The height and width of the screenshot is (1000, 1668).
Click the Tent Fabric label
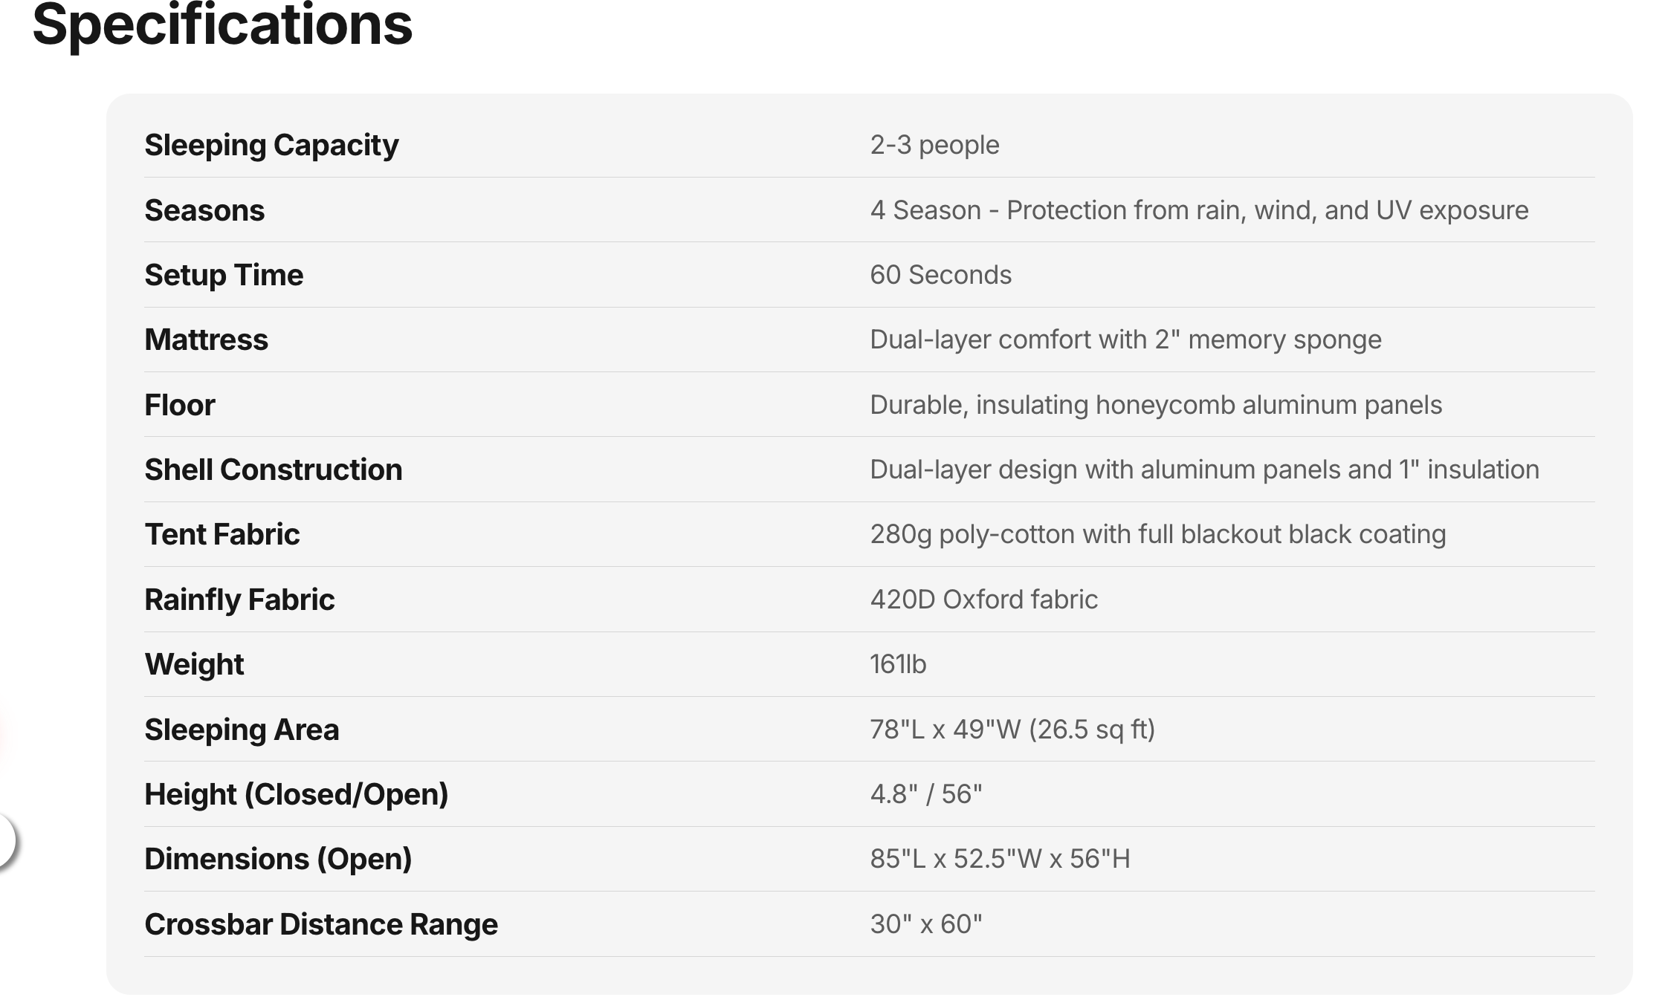(222, 534)
